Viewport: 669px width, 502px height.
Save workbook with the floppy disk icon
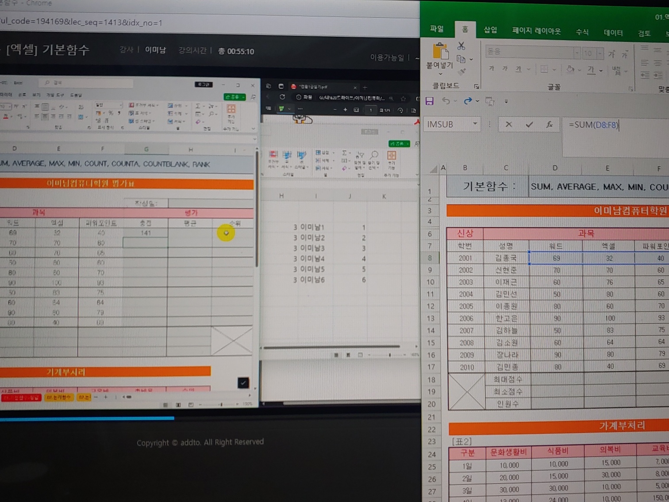coord(429,101)
